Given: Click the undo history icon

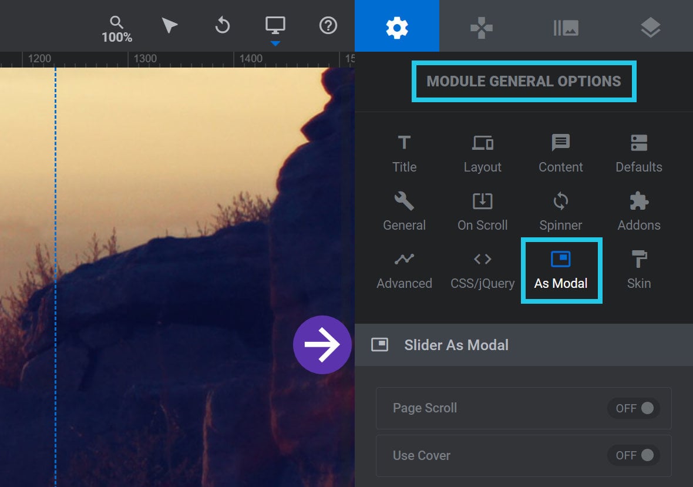Looking at the screenshot, I should click(223, 25).
